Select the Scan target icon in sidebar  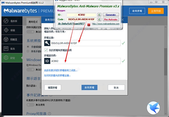(x=6, y=30)
